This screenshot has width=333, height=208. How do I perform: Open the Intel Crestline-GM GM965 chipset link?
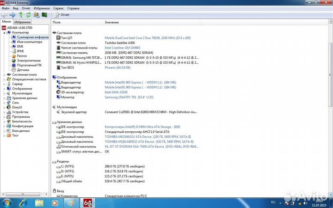pyautogui.click(x=122, y=48)
